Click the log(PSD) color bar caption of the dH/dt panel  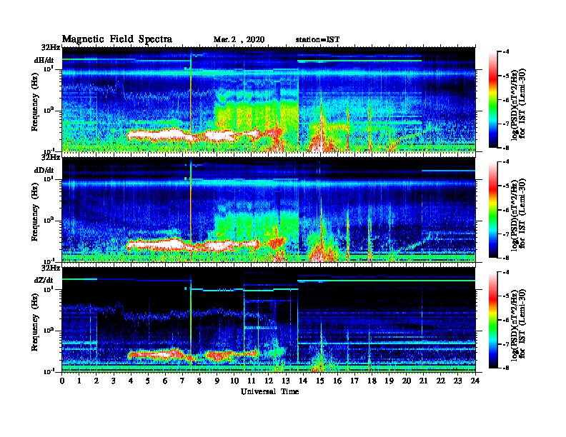(x=518, y=103)
